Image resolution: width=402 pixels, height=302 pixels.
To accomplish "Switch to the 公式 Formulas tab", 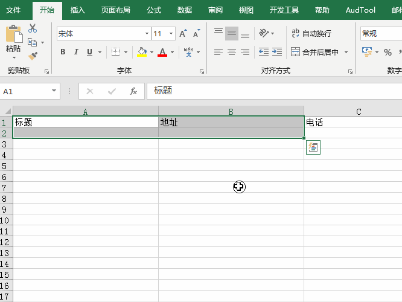I will 154,10.
